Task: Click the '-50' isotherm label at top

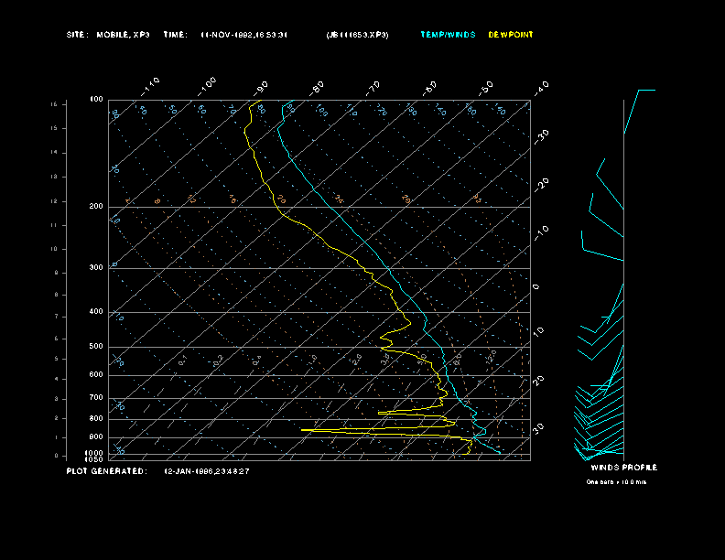Action: (x=485, y=88)
